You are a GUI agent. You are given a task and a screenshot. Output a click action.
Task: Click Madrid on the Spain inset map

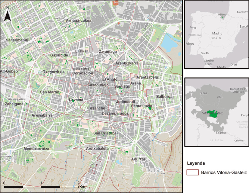[x=217, y=33]
